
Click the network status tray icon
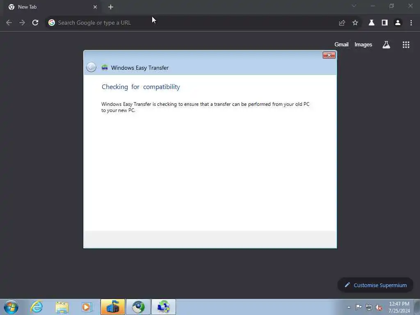(x=369, y=307)
